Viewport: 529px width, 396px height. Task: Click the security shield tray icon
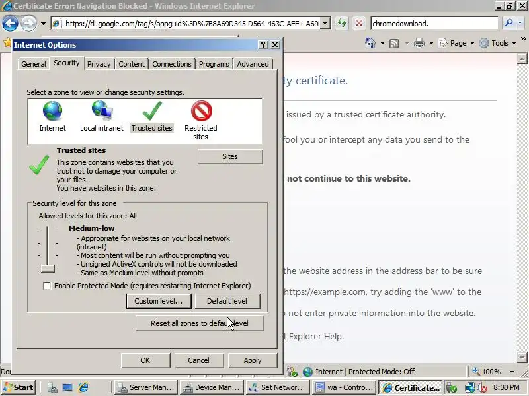click(451, 387)
